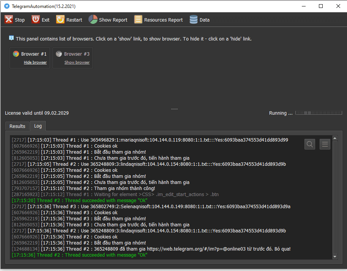Click green log line timestamped 17:15:20
This screenshot has height=271, width=347.
79,200
